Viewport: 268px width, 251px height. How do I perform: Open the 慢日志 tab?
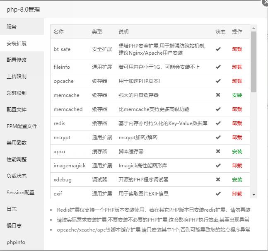[22, 226]
